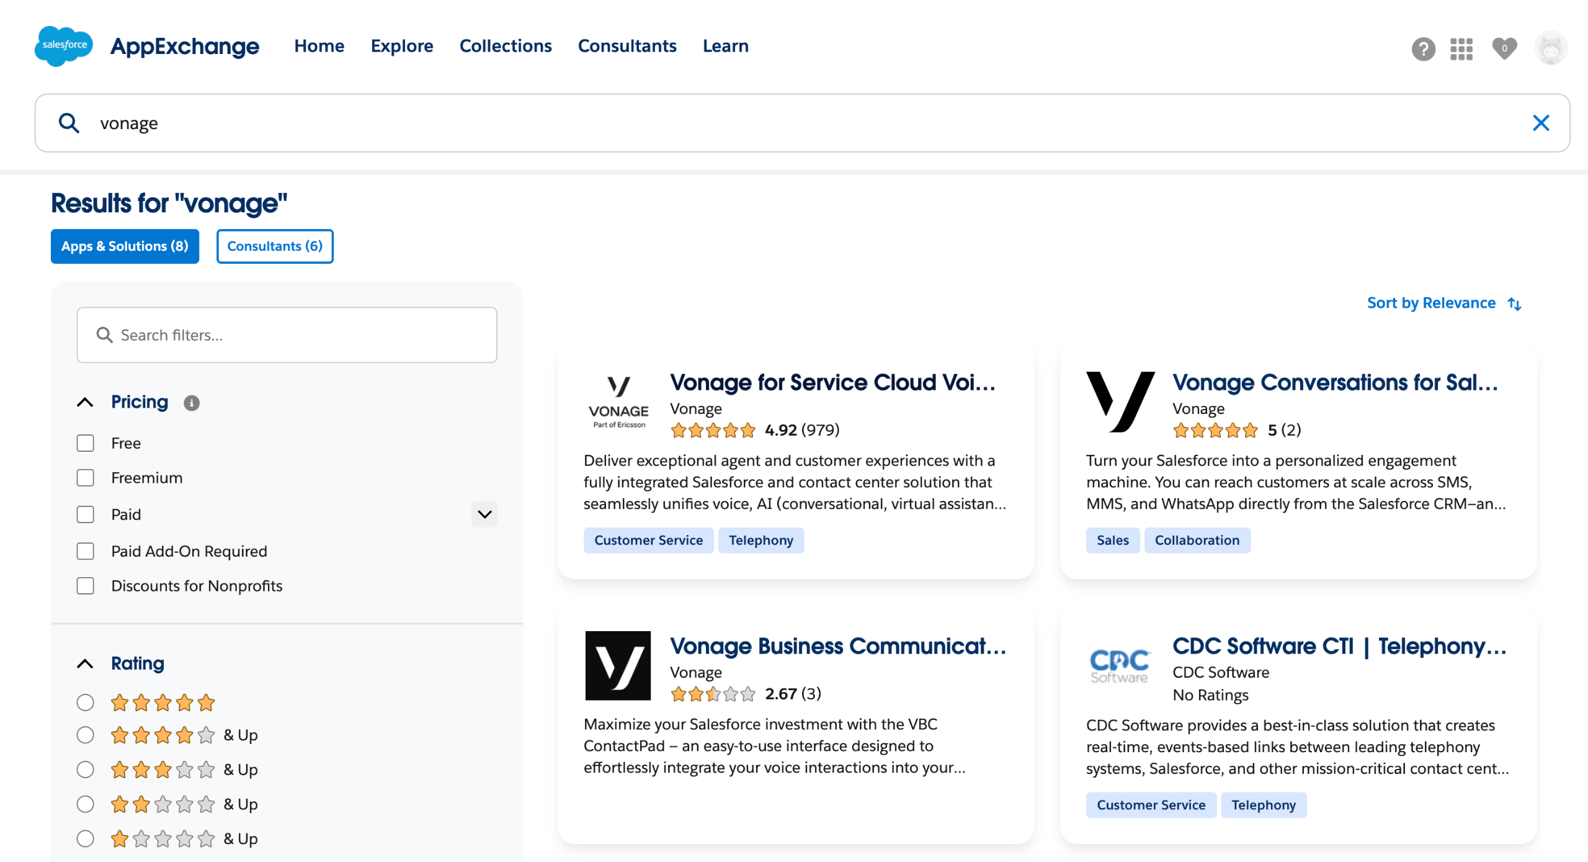Click the CDC Software logo

coord(1120,665)
